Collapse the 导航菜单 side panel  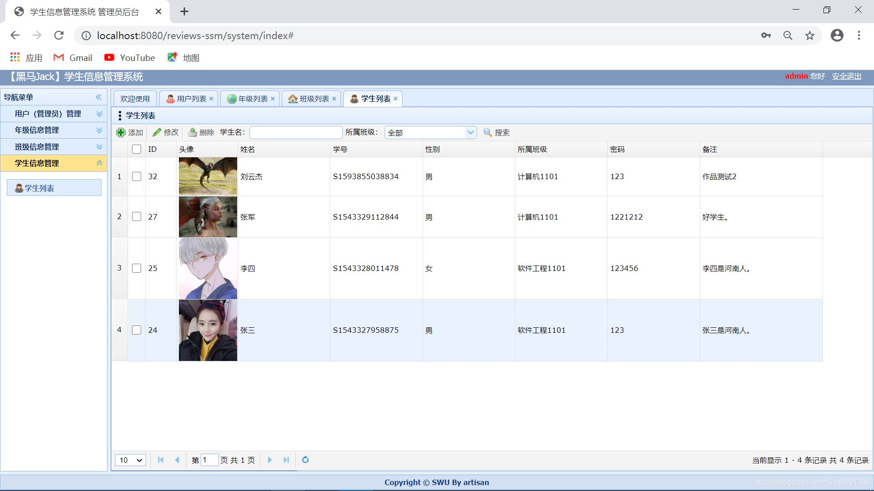pyautogui.click(x=99, y=97)
